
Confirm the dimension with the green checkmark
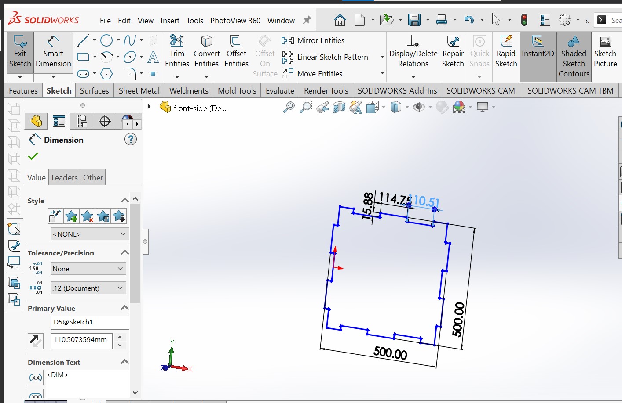pos(33,156)
